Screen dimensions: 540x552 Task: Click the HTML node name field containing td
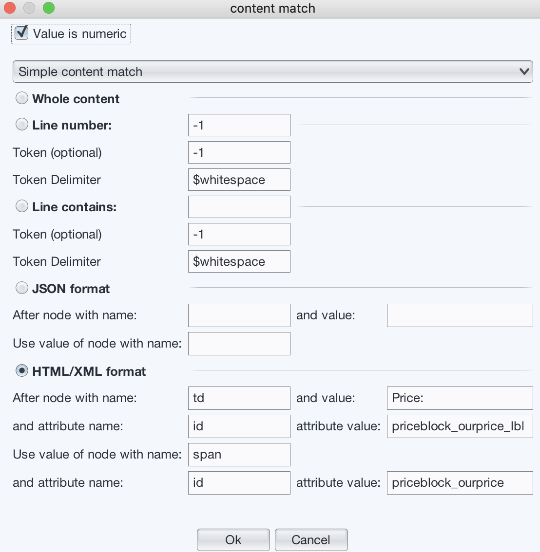pyautogui.click(x=239, y=398)
